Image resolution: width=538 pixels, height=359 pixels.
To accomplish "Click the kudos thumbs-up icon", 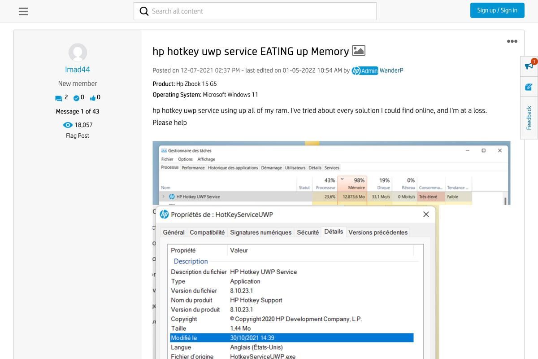I will click(x=93, y=97).
